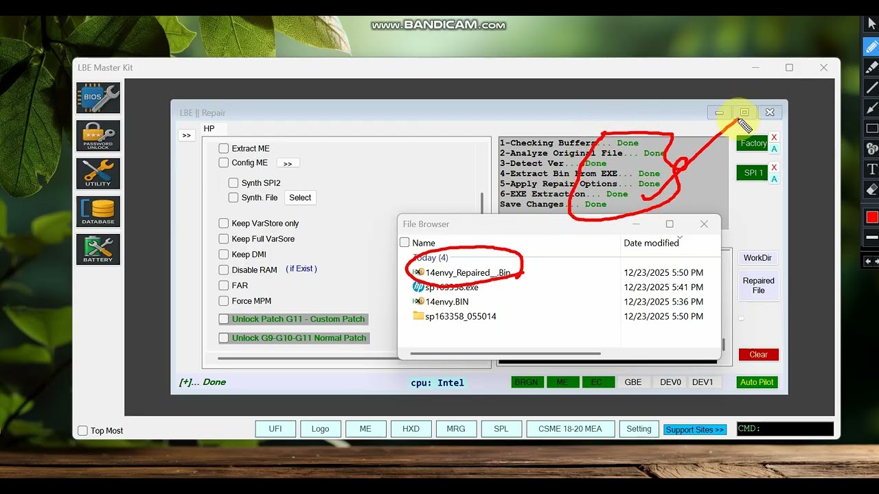879x494 pixels.
Task: Click the 14envy.BIN file icon
Action: 418,302
